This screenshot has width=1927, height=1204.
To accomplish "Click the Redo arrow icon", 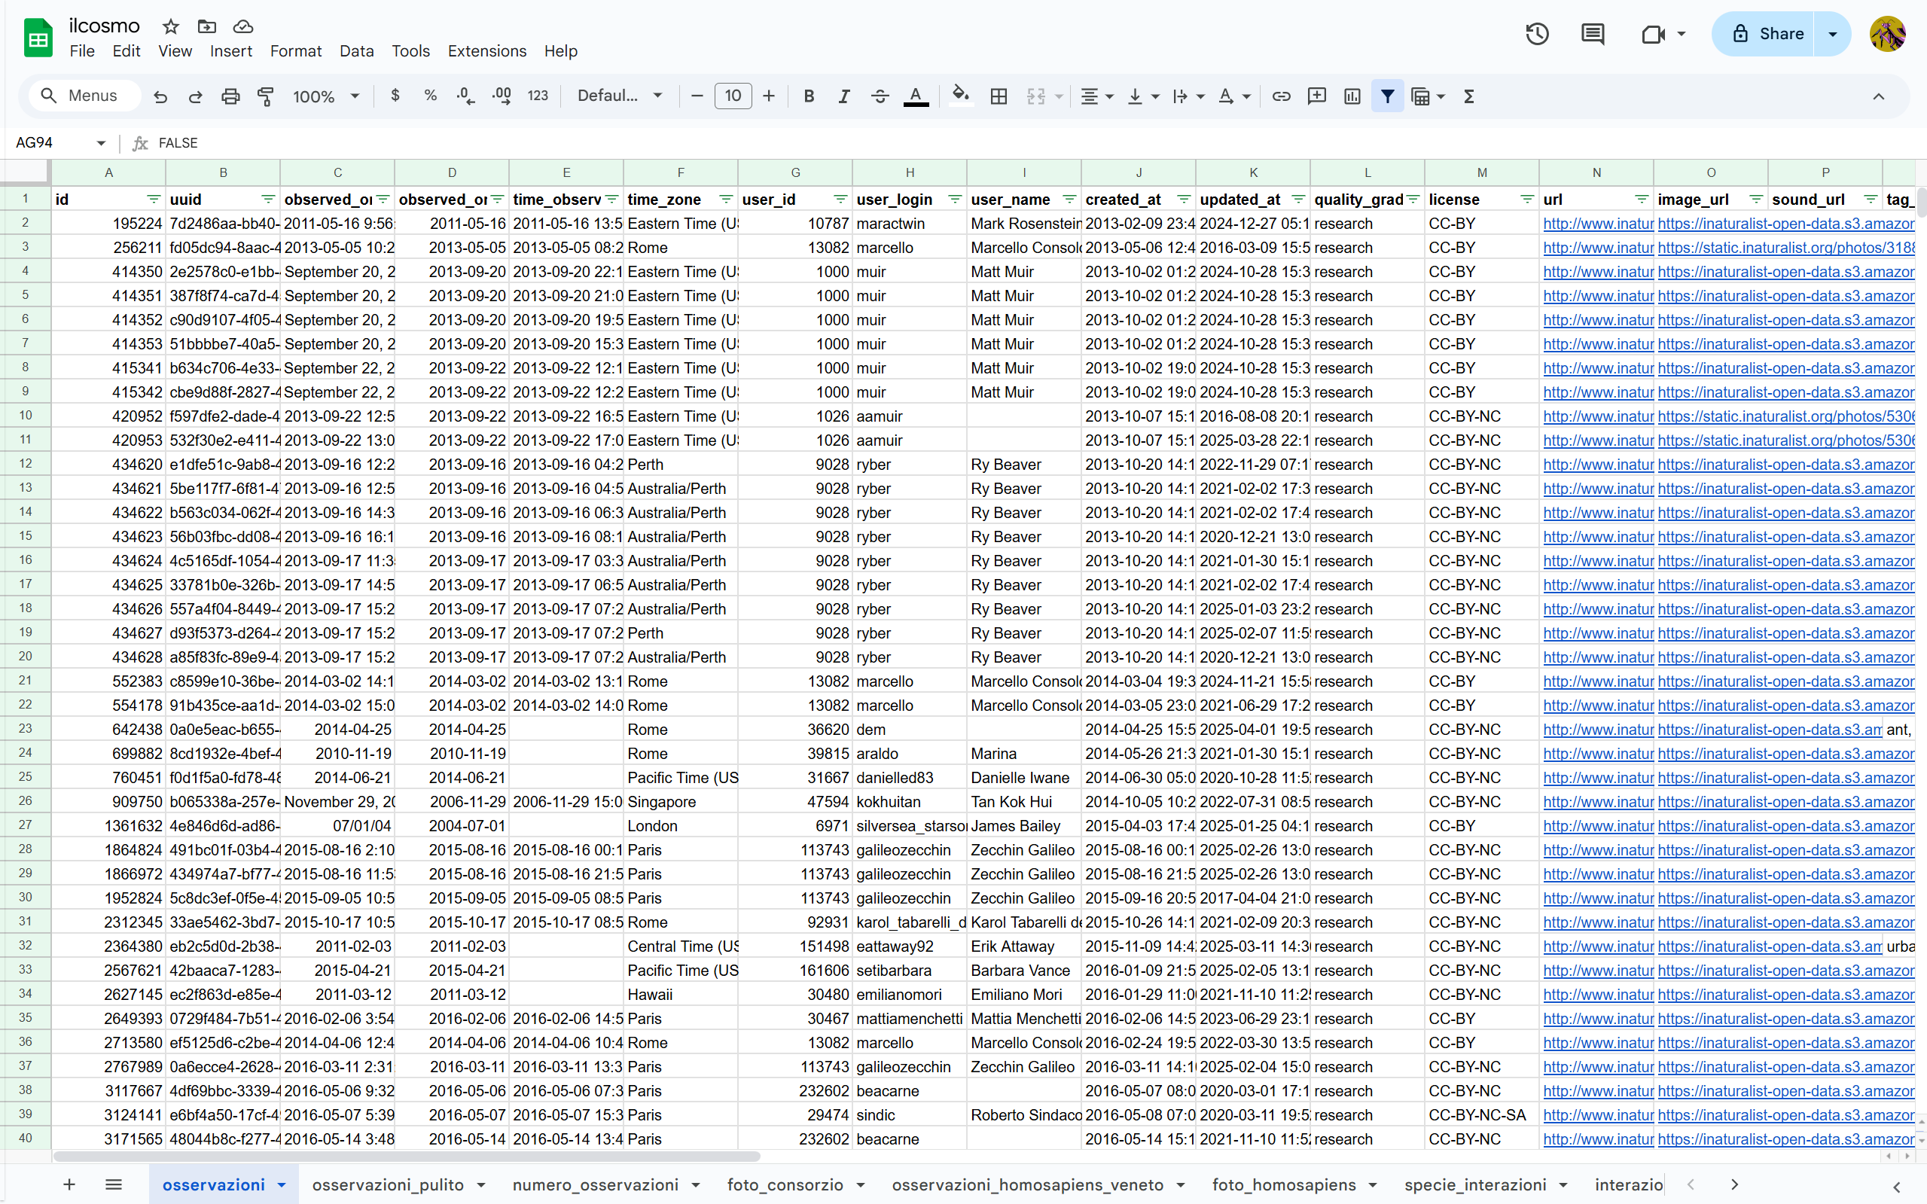I will 195,96.
